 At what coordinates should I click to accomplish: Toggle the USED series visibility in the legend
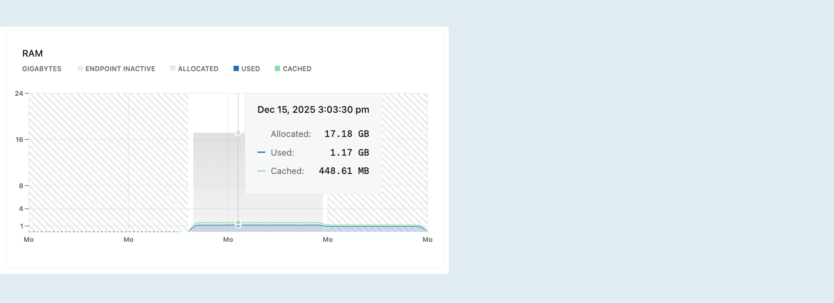(x=250, y=69)
